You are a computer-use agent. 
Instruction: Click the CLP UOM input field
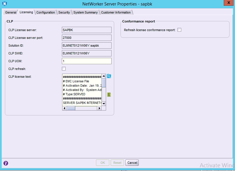87,61
